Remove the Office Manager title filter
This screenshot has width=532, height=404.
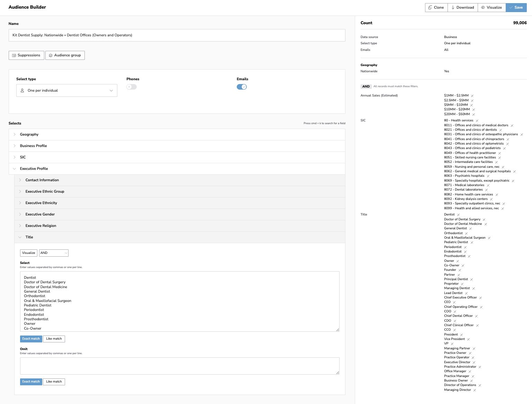coord(470,371)
